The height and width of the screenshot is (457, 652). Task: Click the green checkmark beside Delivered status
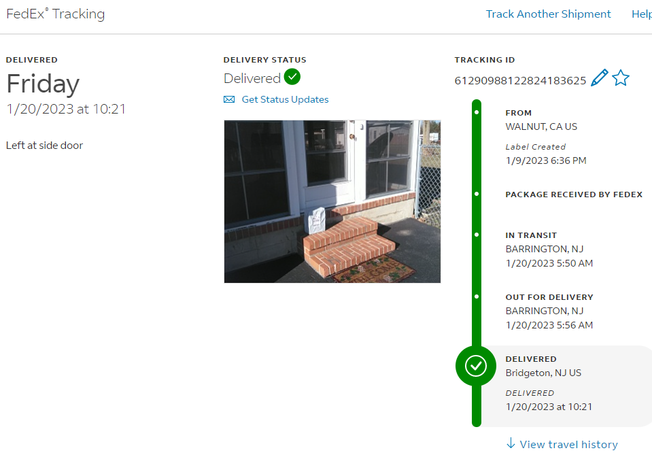292,77
